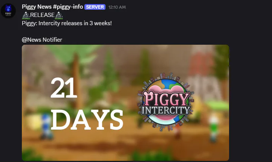Open the Piggy News avatar profile
The height and width of the screenshot is (162, 272).
click(8, 11)
